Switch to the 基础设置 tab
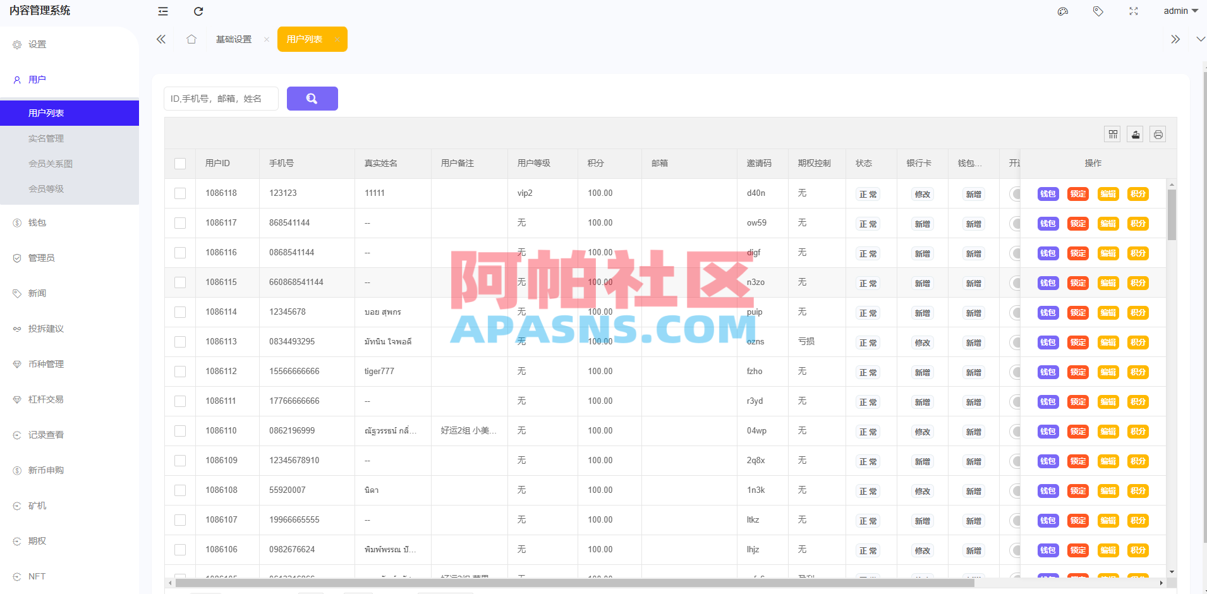The width and height of the screenshot is (1207, 594). click(233, 39)
